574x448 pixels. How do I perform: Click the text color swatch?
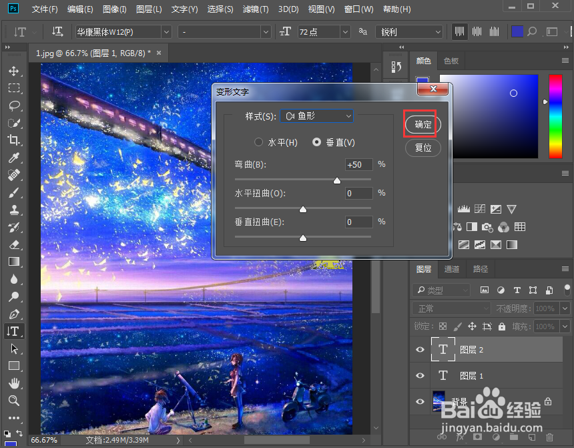[x=517, y=32]
